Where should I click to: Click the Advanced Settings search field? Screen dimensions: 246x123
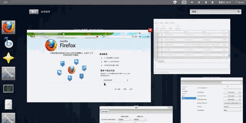click(232, 82)
